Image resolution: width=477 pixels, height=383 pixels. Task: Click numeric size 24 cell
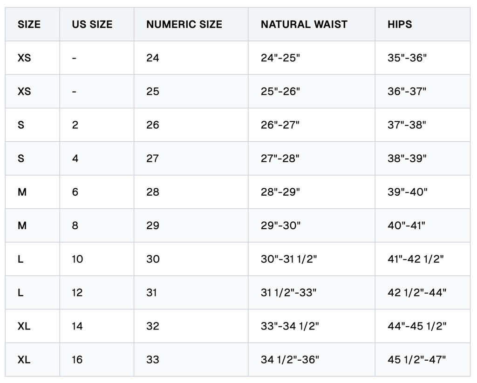tap(191, 58)
